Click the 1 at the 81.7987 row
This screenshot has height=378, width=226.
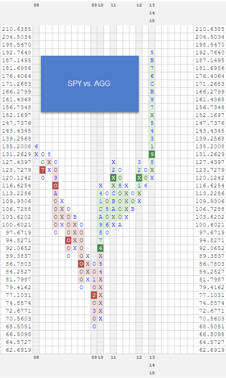[x=94, y=279]
